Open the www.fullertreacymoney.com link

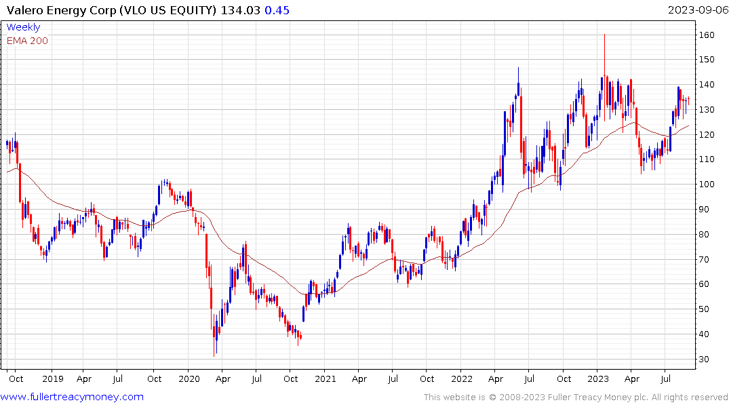[72, 397]
